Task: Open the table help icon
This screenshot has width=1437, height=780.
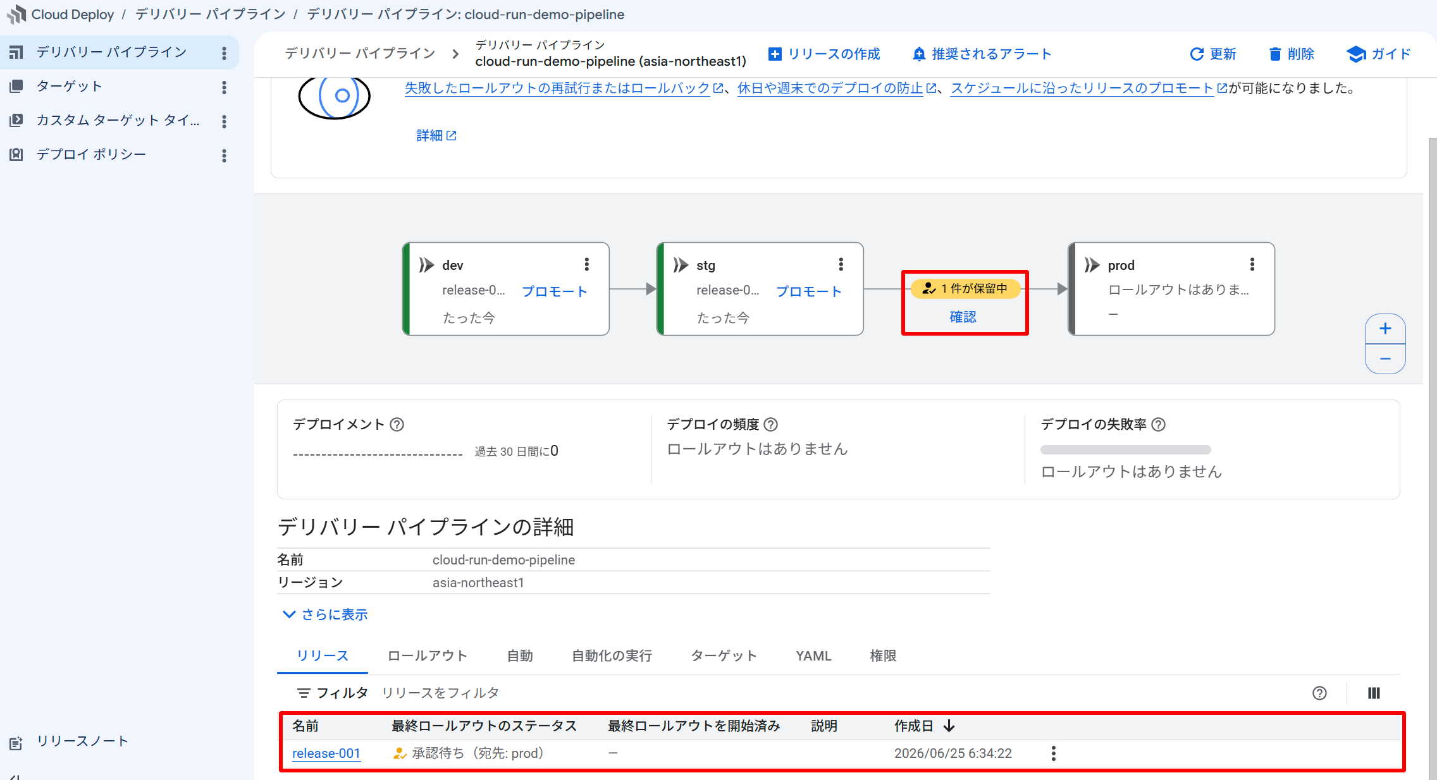Action: (1319, 693)
